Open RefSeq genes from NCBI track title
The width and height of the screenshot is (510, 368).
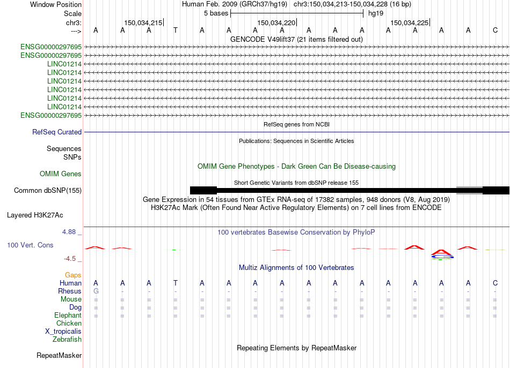296,124
